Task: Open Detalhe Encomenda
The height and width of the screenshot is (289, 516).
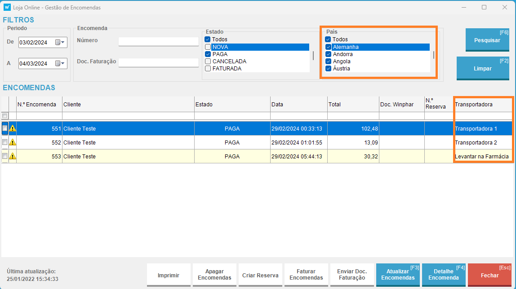Action: coord(444,275)
